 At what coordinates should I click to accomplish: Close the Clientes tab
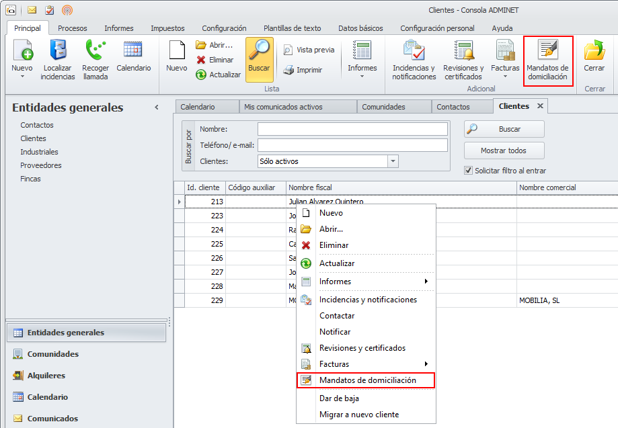click(x=539, y=106)
